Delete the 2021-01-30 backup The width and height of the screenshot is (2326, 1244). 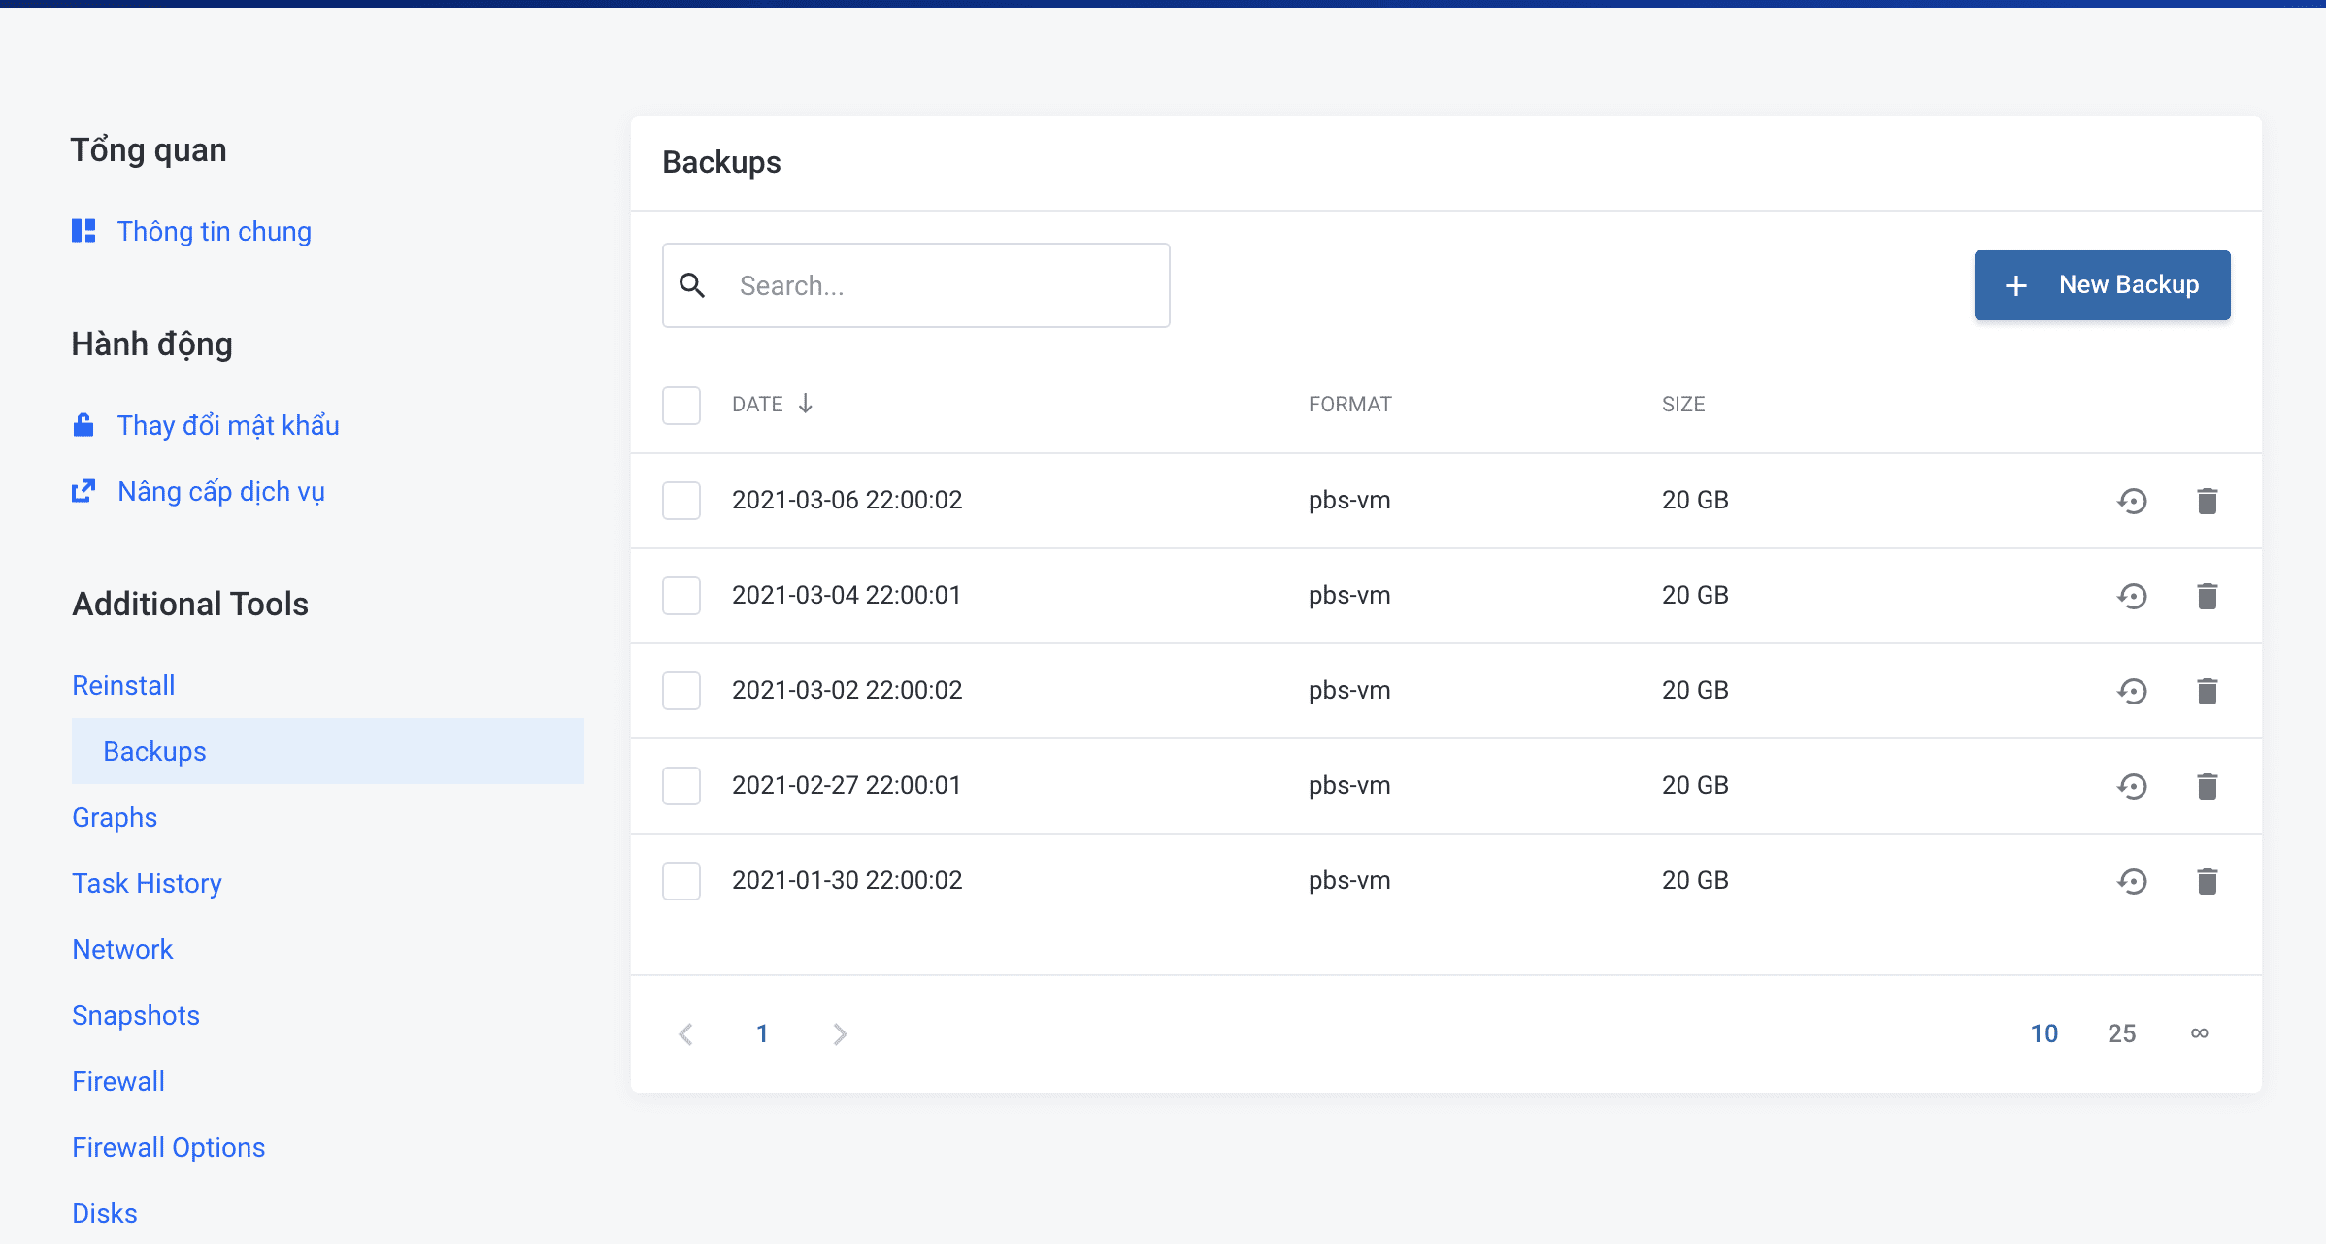(x=2208, y=881)
